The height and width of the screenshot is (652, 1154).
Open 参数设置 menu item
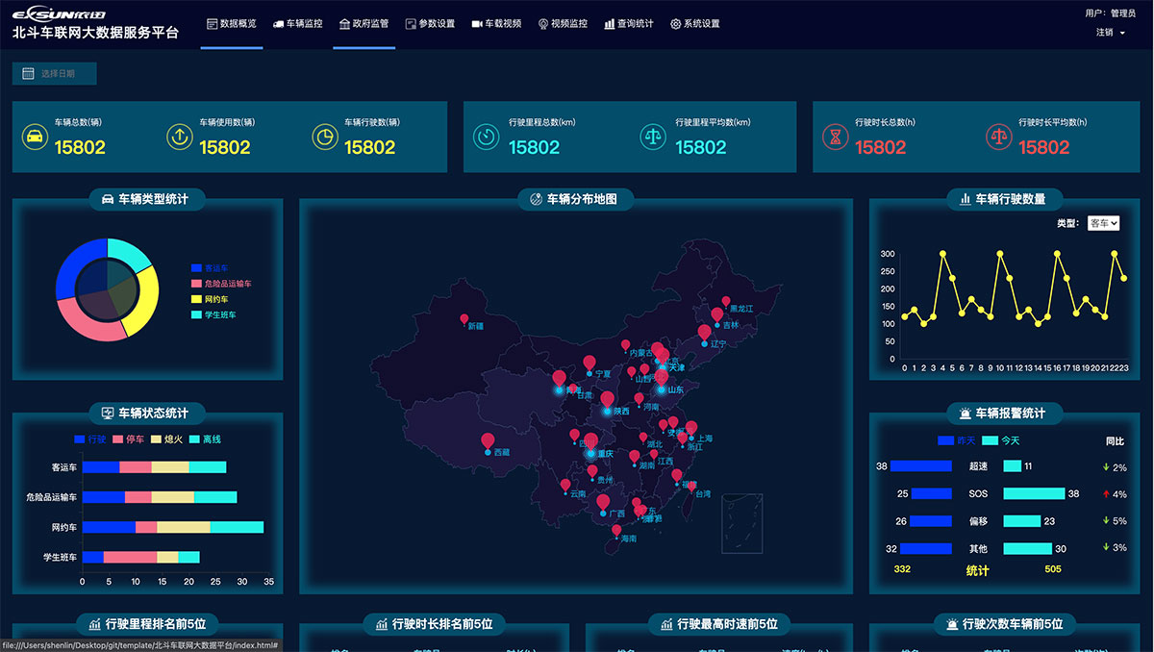point(430,23)
